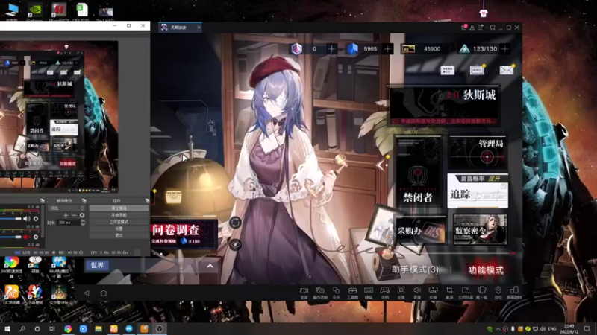This screenshot has width=597, height=335.
Task: Add more blue cube currency with plus
Action: 387,49
